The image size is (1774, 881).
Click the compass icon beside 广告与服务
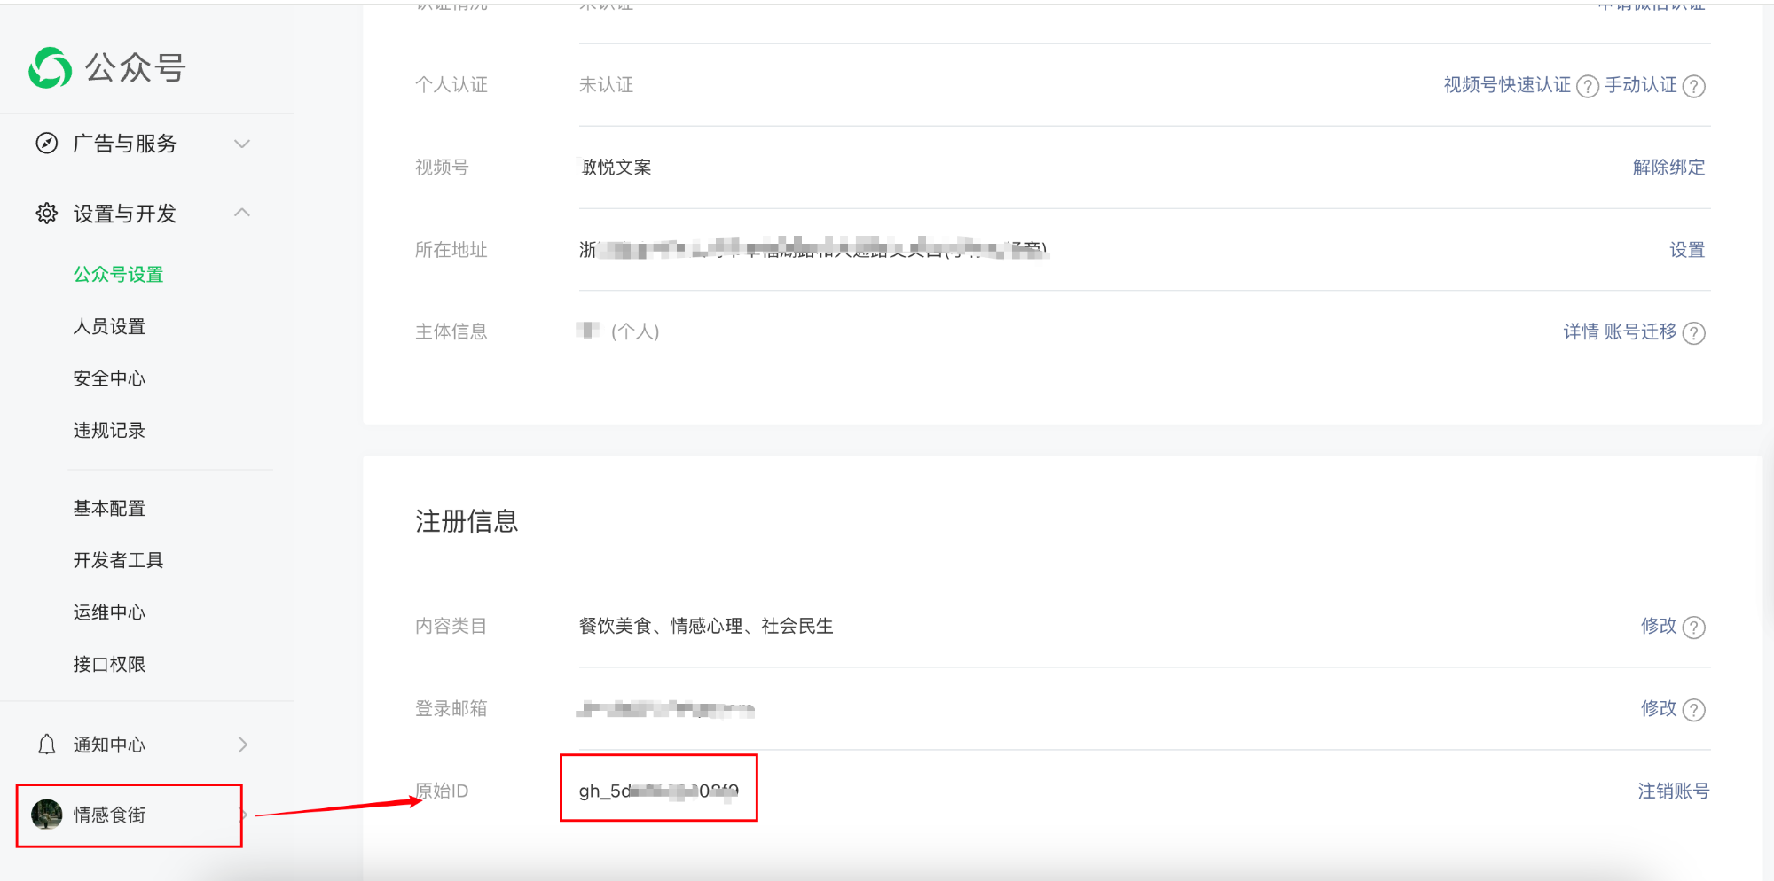[x=47, y=144]
